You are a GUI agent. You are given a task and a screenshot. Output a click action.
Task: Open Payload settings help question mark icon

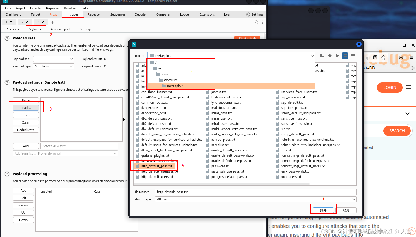pos(7,82)
